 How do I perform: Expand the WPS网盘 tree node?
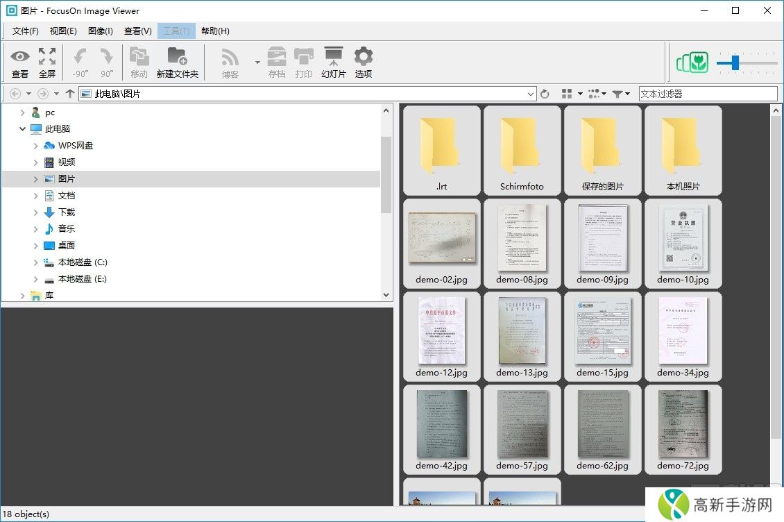pyautogui.click(x=36, y=146)
